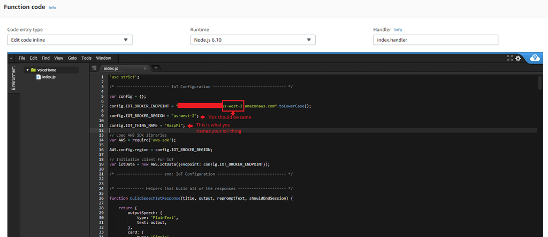Click the tab list pane icon
The image size is (548, 237).
94,68
